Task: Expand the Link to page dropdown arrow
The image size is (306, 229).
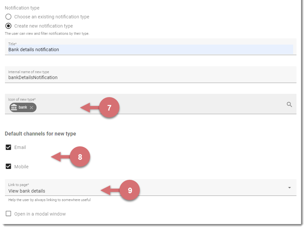Action: pyautogui.click(x=290, y=188)
